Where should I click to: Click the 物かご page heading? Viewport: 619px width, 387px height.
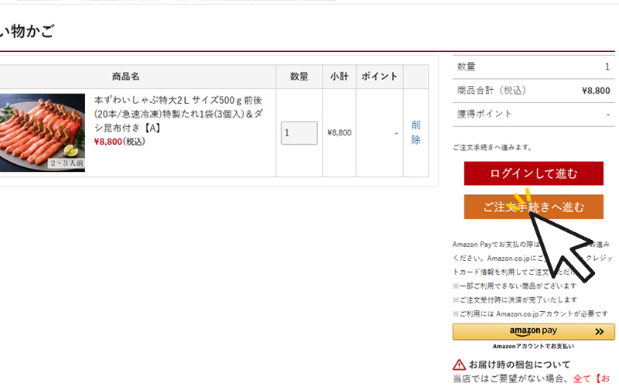pyautogui.click(x=32, y=32)
